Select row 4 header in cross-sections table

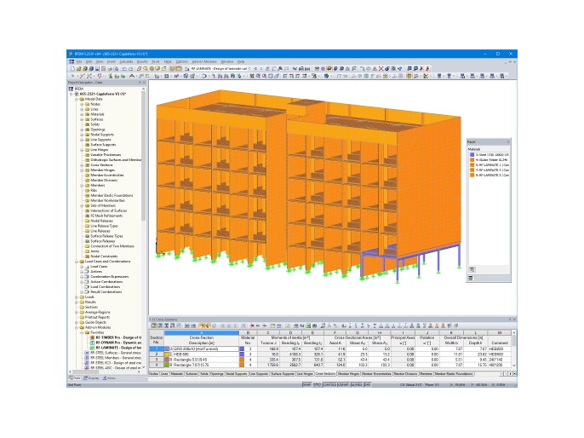(157, 365)
